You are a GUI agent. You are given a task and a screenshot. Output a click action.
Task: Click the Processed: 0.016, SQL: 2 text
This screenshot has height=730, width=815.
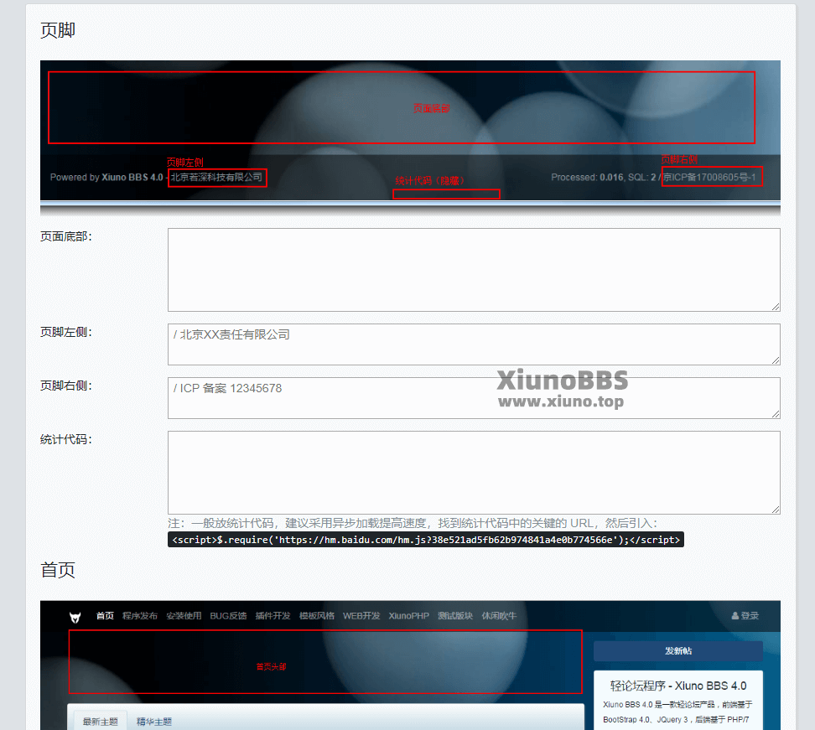coord(604,177)
